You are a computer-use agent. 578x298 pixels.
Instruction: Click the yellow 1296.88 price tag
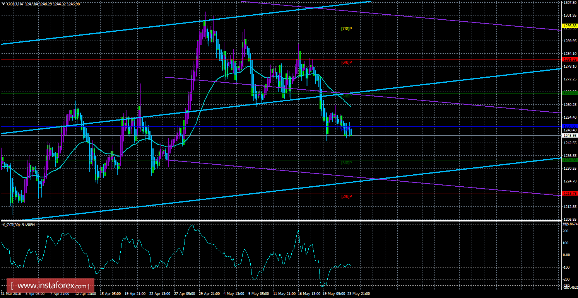point(569,26)
